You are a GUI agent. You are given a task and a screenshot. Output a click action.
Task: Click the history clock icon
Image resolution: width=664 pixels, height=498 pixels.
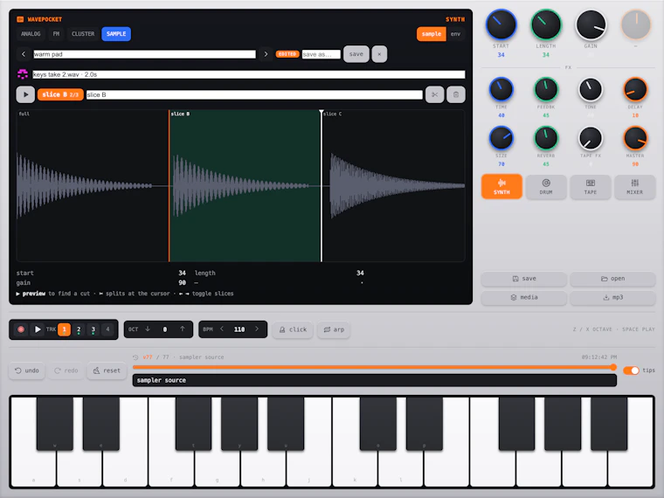point(135,357)
